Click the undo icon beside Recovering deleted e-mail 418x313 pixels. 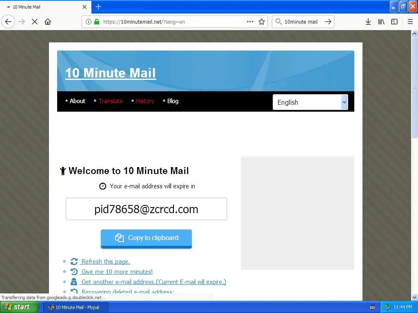74,291
